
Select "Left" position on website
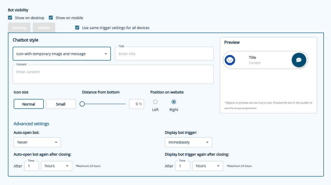(x=155, y=102)
